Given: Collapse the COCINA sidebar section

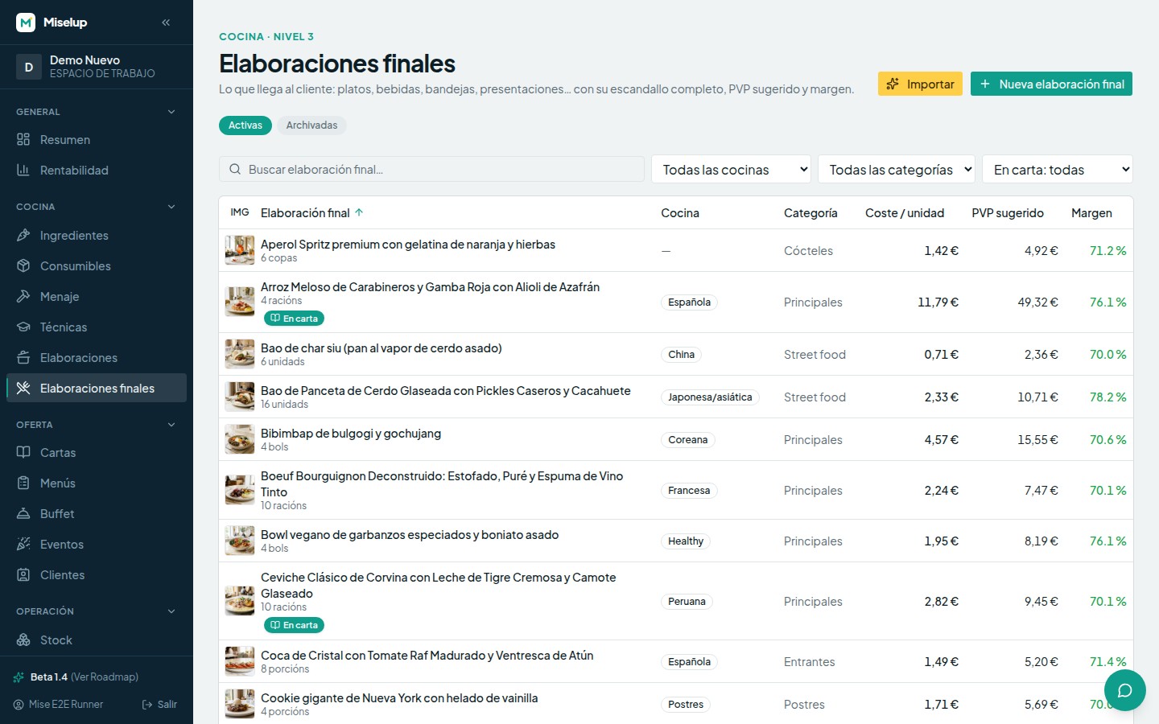Looking at the screenshot, I should click(97, 207).
